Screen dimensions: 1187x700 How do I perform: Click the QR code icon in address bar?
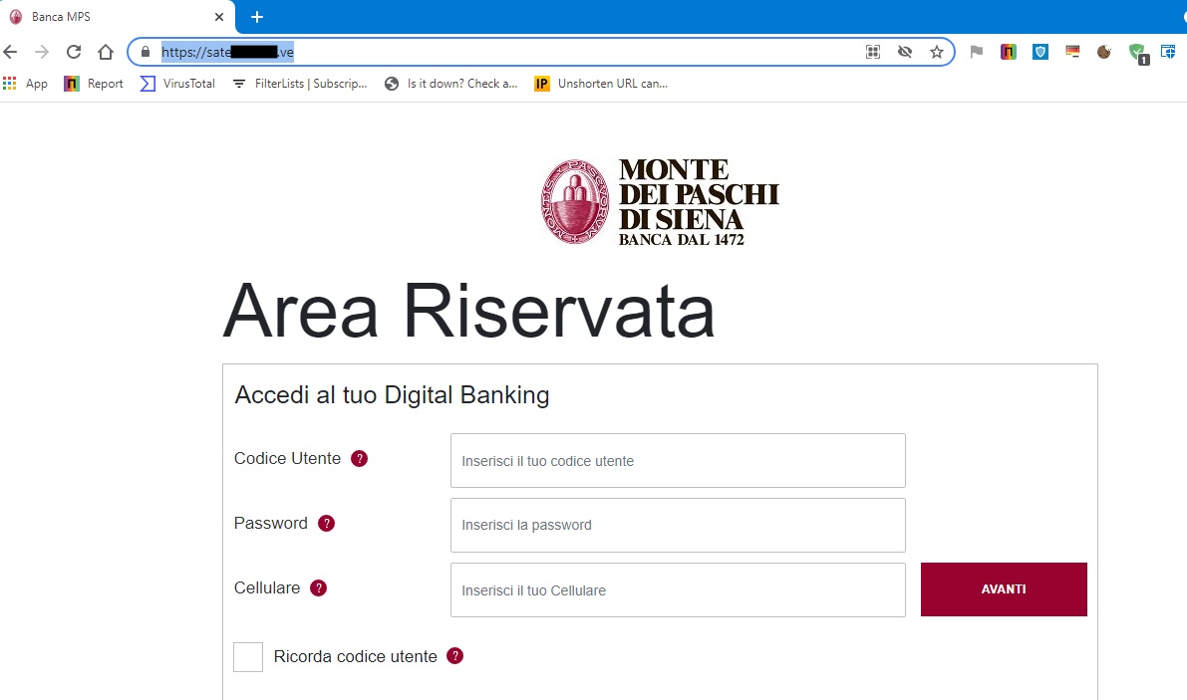tap(873, 52)
